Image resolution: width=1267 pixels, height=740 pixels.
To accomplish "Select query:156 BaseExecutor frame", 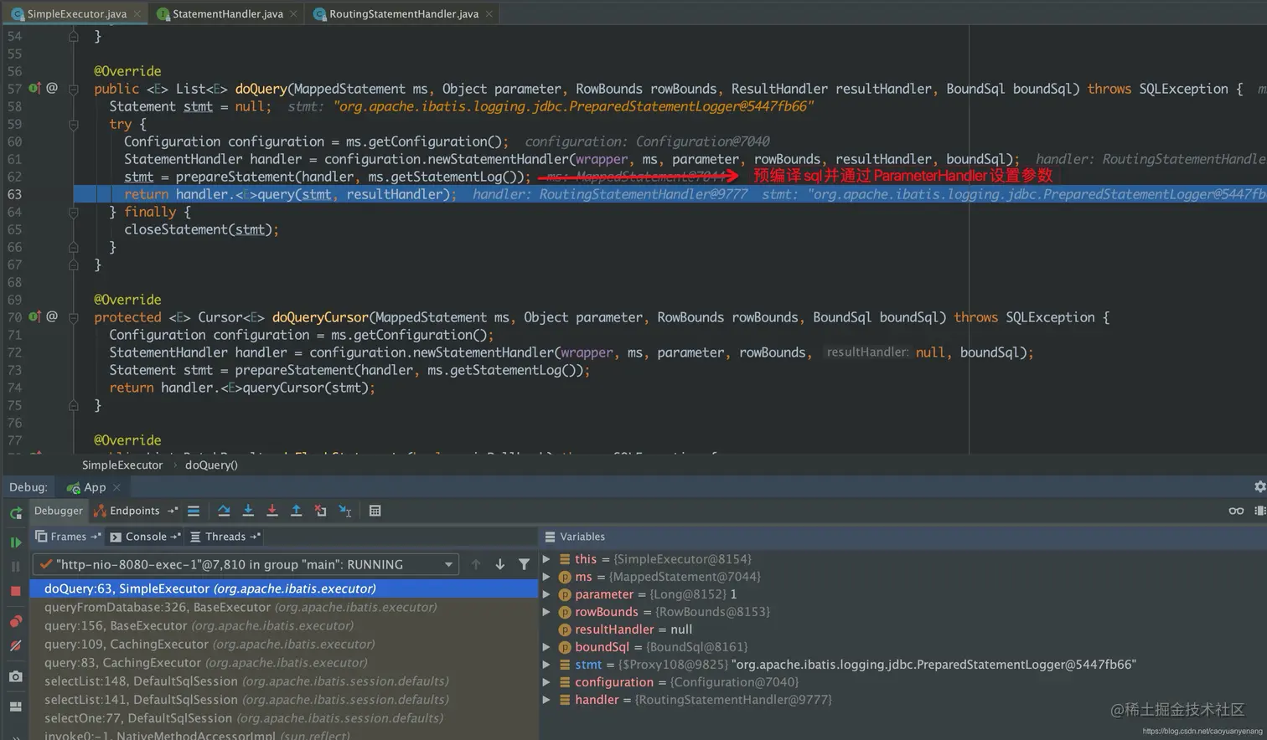I will [x=283, y=625].
